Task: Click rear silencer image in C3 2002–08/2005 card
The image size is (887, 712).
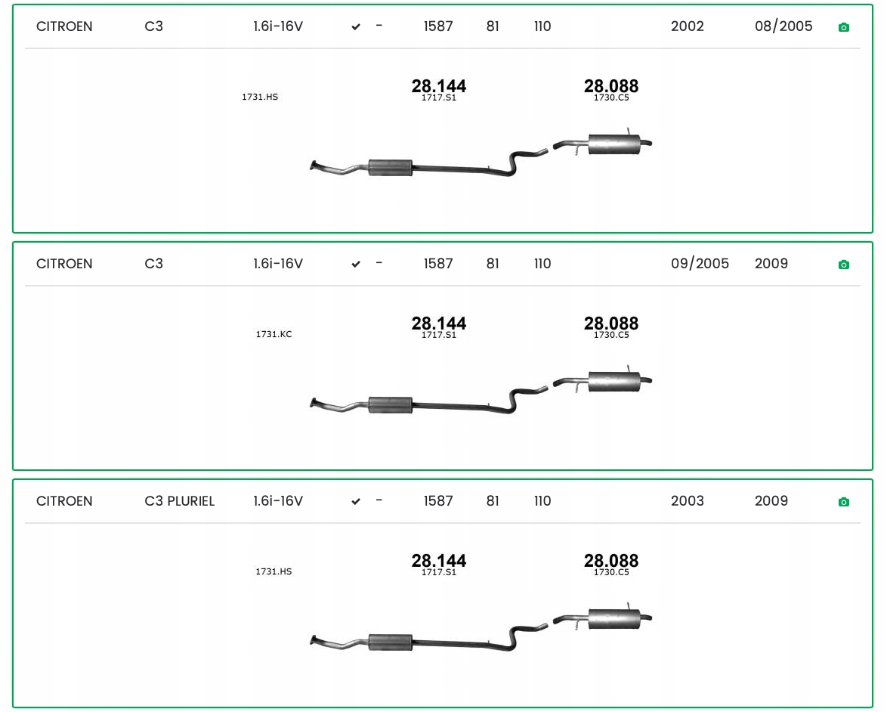Action: point(613,144)
